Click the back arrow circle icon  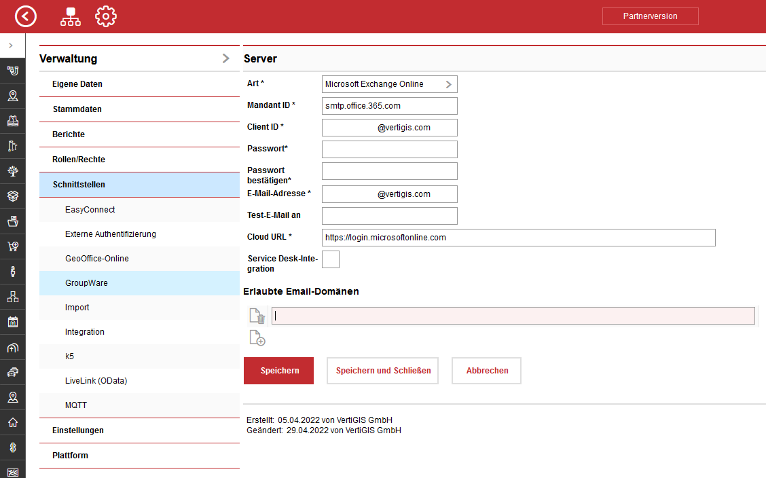coord(25,16)
